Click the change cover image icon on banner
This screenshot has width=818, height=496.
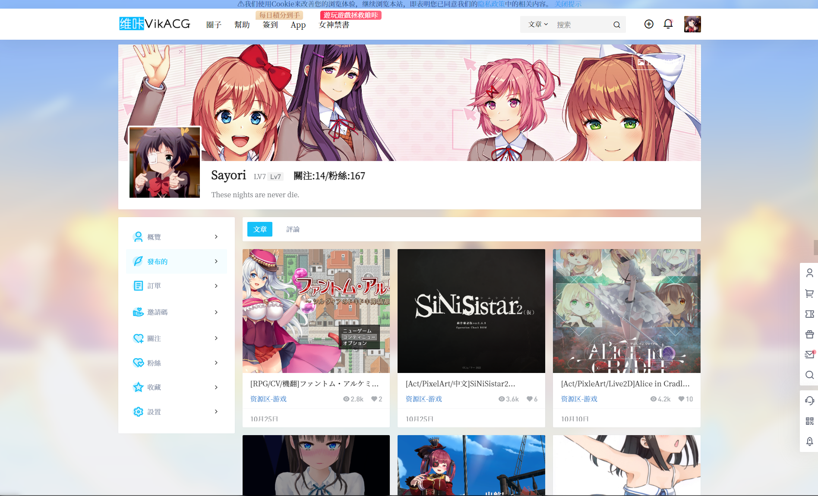pos(641,62)
